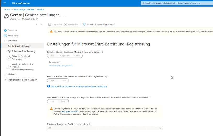Open the final Geräte breadcrumb
The image size is (213, 136).
click(x=41, y=9)
